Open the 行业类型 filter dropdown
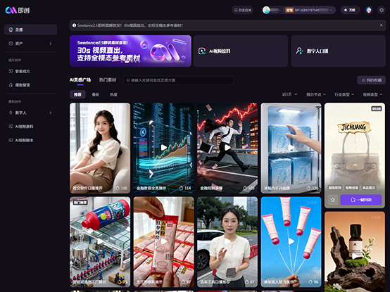Screen dimensions: 390x292 pyautogui.click(x=344, y=94)
